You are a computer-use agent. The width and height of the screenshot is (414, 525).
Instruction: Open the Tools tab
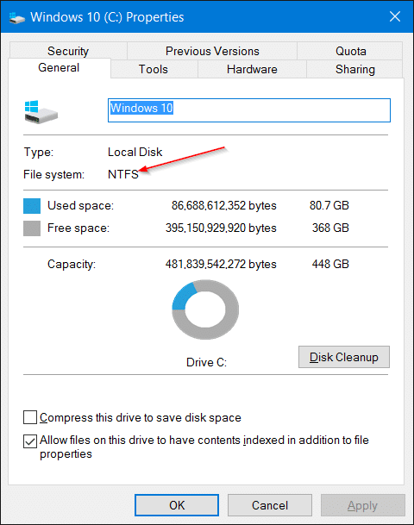(x=154, y=69)
